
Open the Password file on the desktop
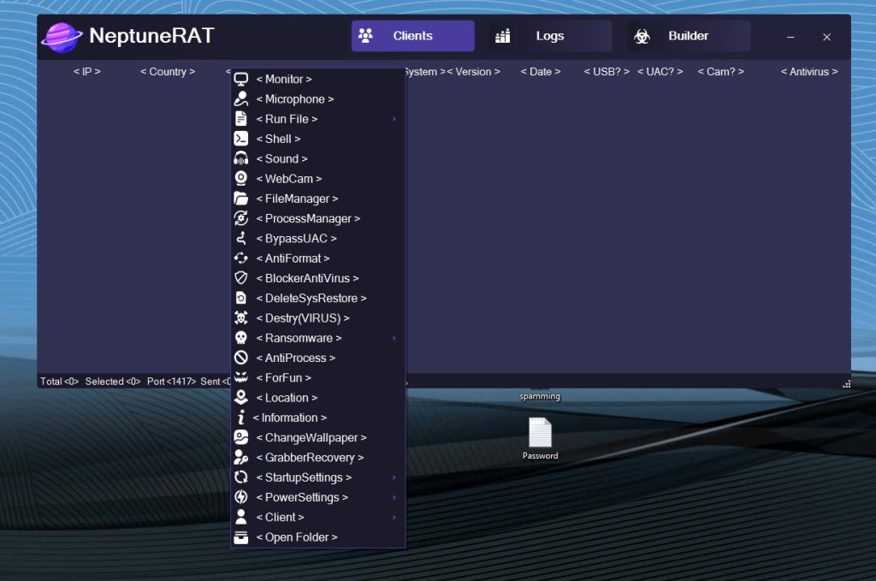[540, 432]
